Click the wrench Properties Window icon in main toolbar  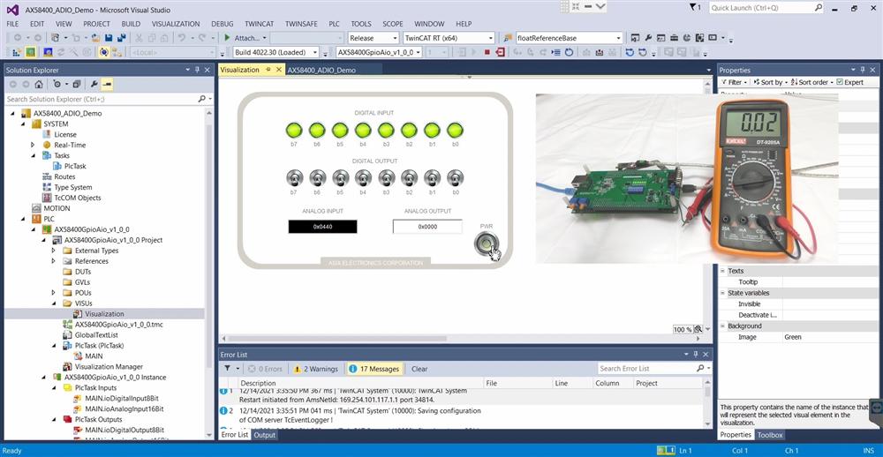click(648, 38)
